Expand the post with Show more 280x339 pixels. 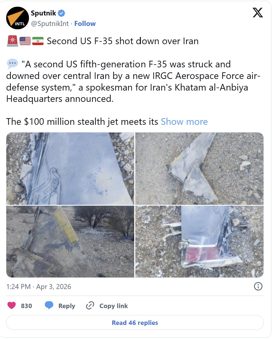(184, 122)
